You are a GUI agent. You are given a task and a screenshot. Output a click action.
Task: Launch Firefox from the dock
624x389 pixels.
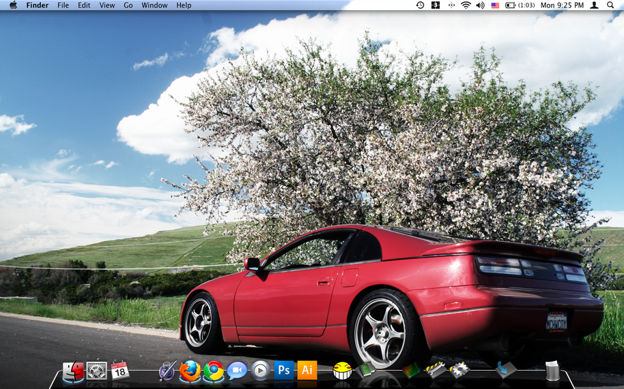(x=190, y=371)
